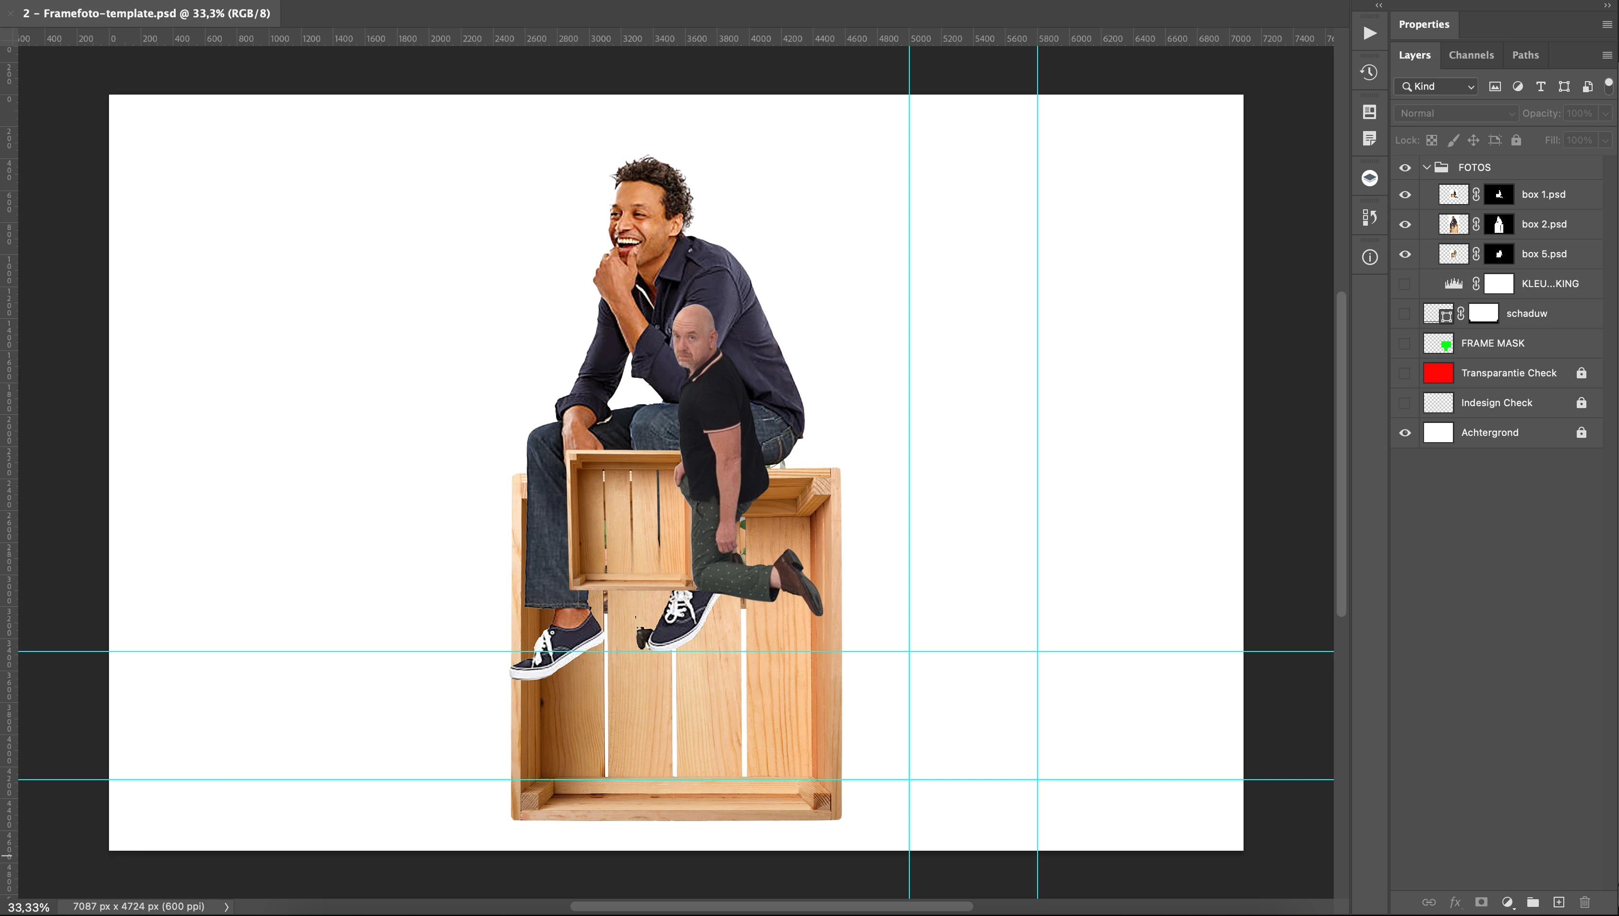1619x916 pixels.
Task: Click the type layer filter icon
Action: (x=1540, y=87)
